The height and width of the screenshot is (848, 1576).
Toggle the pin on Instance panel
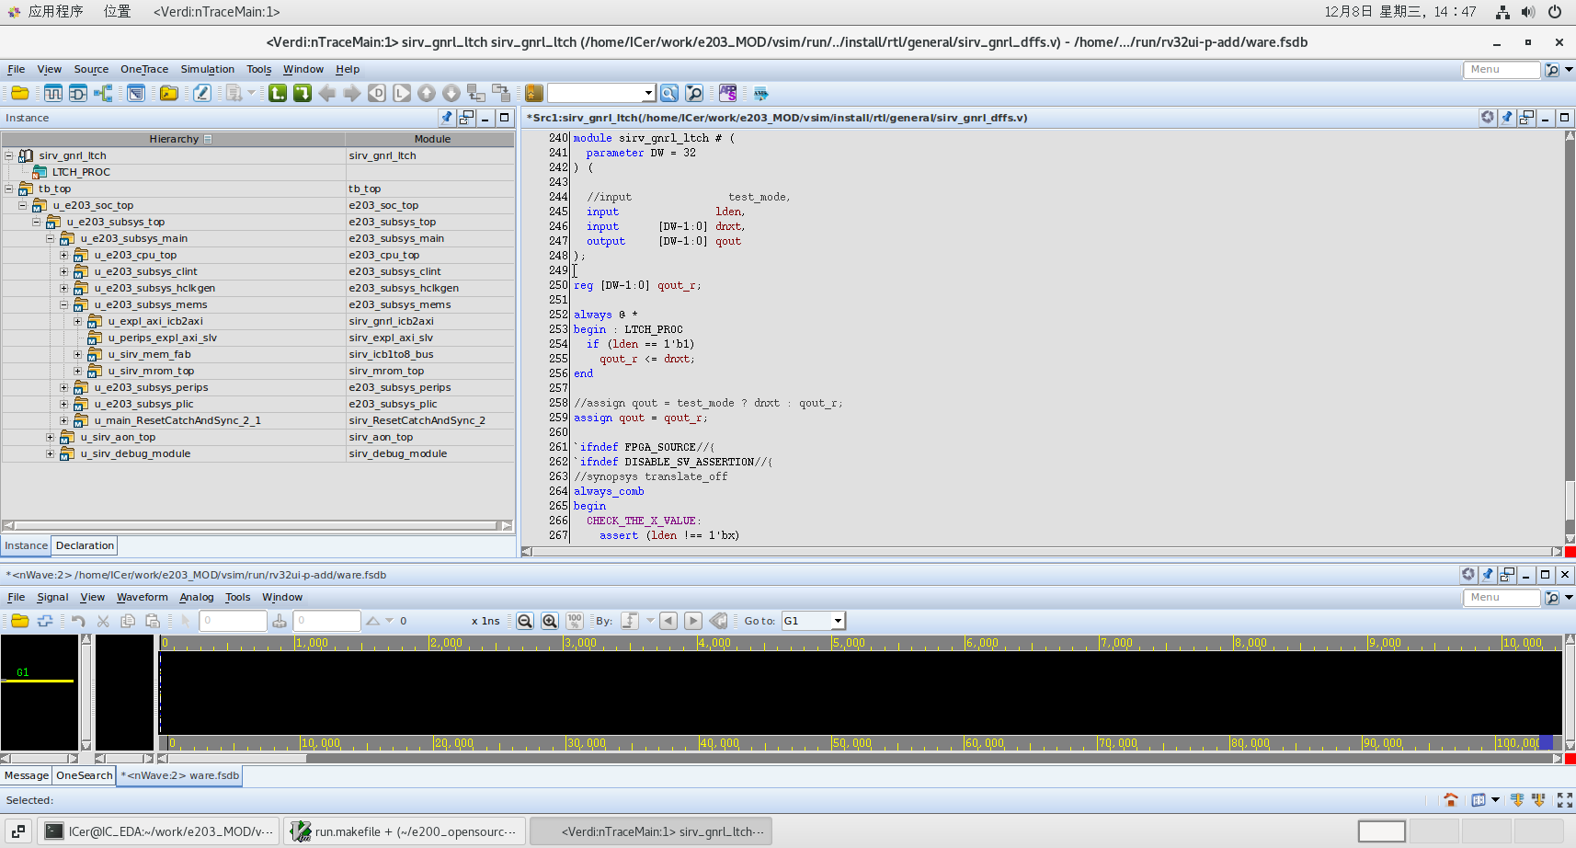[x=447, y=118]
